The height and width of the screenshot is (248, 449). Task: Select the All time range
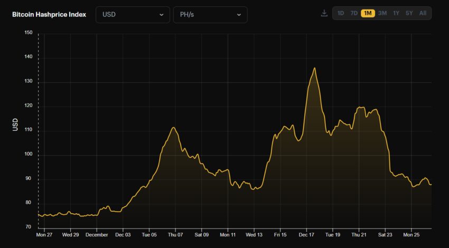point(423,13)
